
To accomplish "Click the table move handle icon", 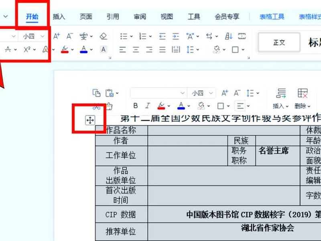I will click(90, 120).
